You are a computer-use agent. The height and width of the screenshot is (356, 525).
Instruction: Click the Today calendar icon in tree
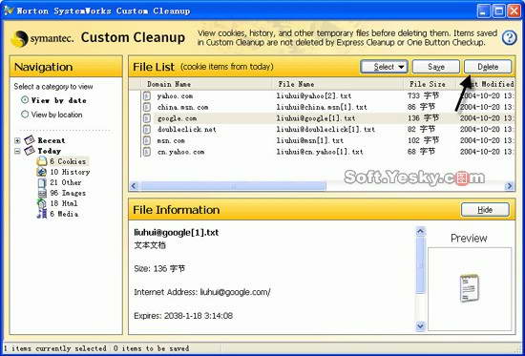[30, 151]
